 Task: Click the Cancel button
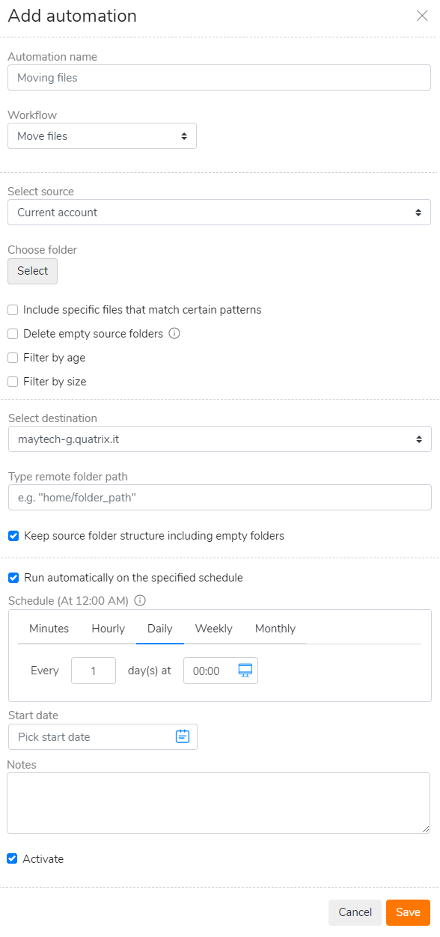click(355, 912)
